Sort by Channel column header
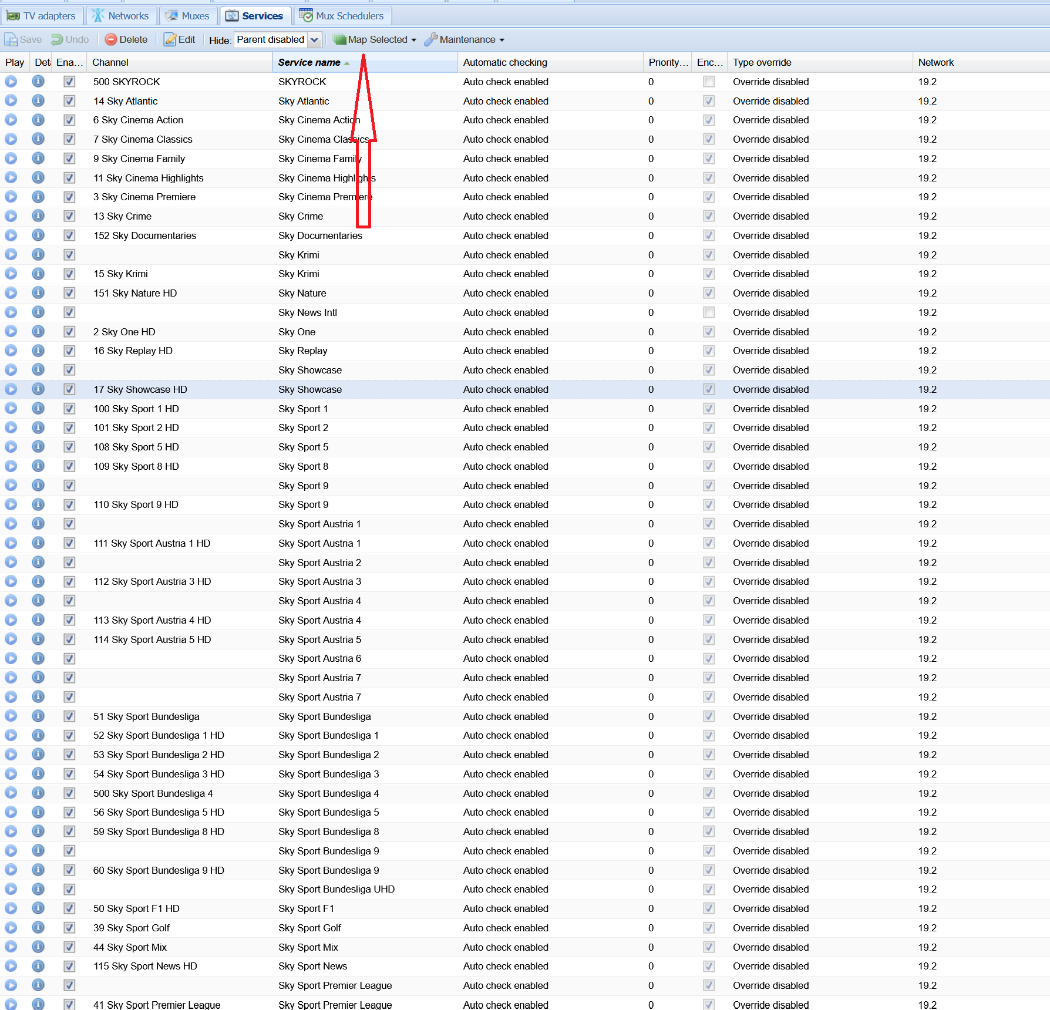Image resolution: width=1050 pixels, height=1010 pixels. tap(179, 62)
